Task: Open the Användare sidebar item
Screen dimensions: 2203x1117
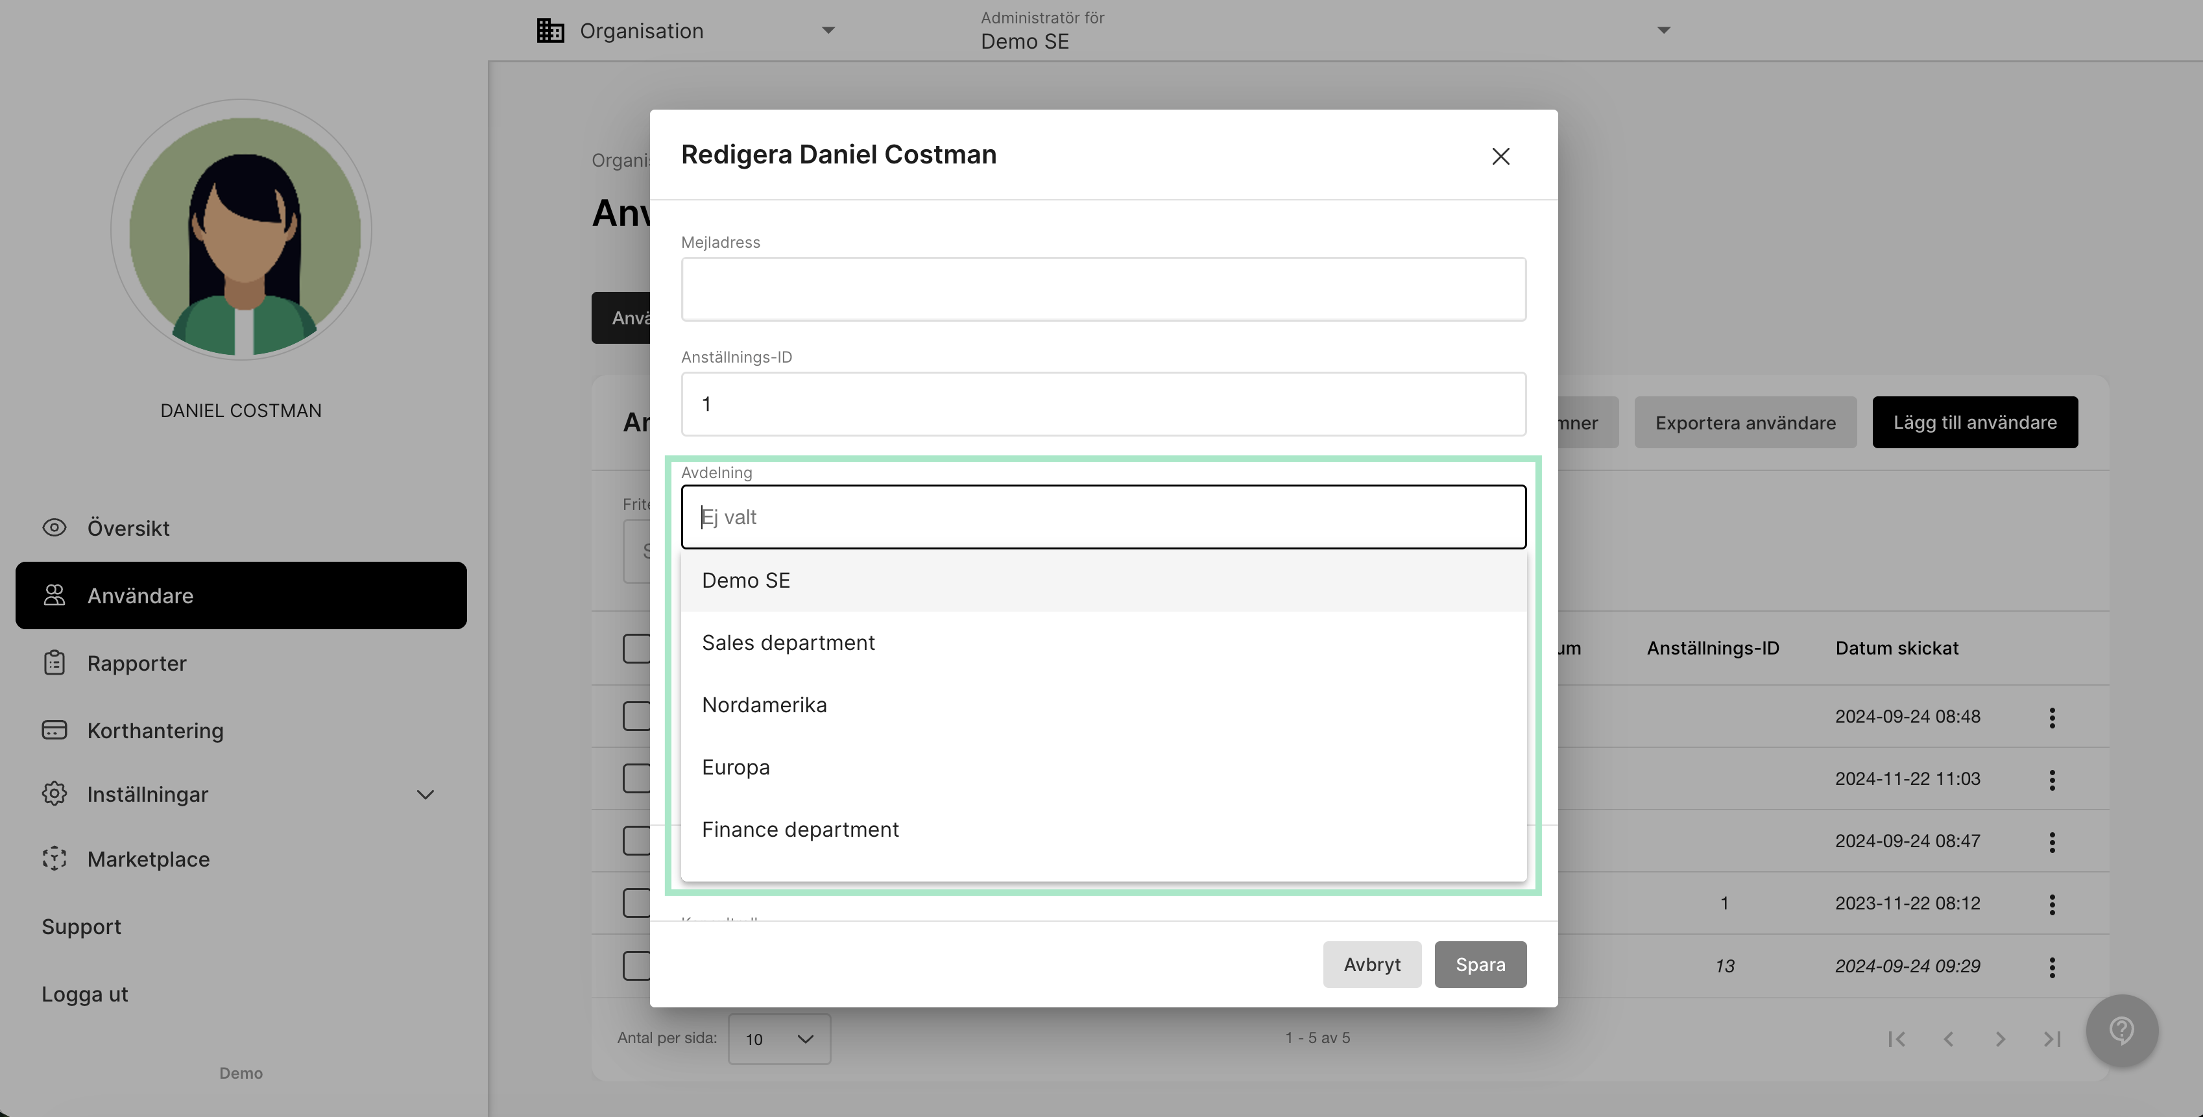Action: [241, 595]
